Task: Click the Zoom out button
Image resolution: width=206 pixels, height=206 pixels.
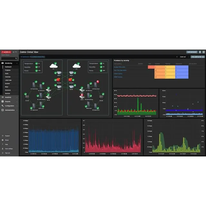Action: [x=183, y=57]
